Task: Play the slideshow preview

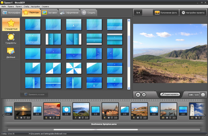Action: pos(138,95)
